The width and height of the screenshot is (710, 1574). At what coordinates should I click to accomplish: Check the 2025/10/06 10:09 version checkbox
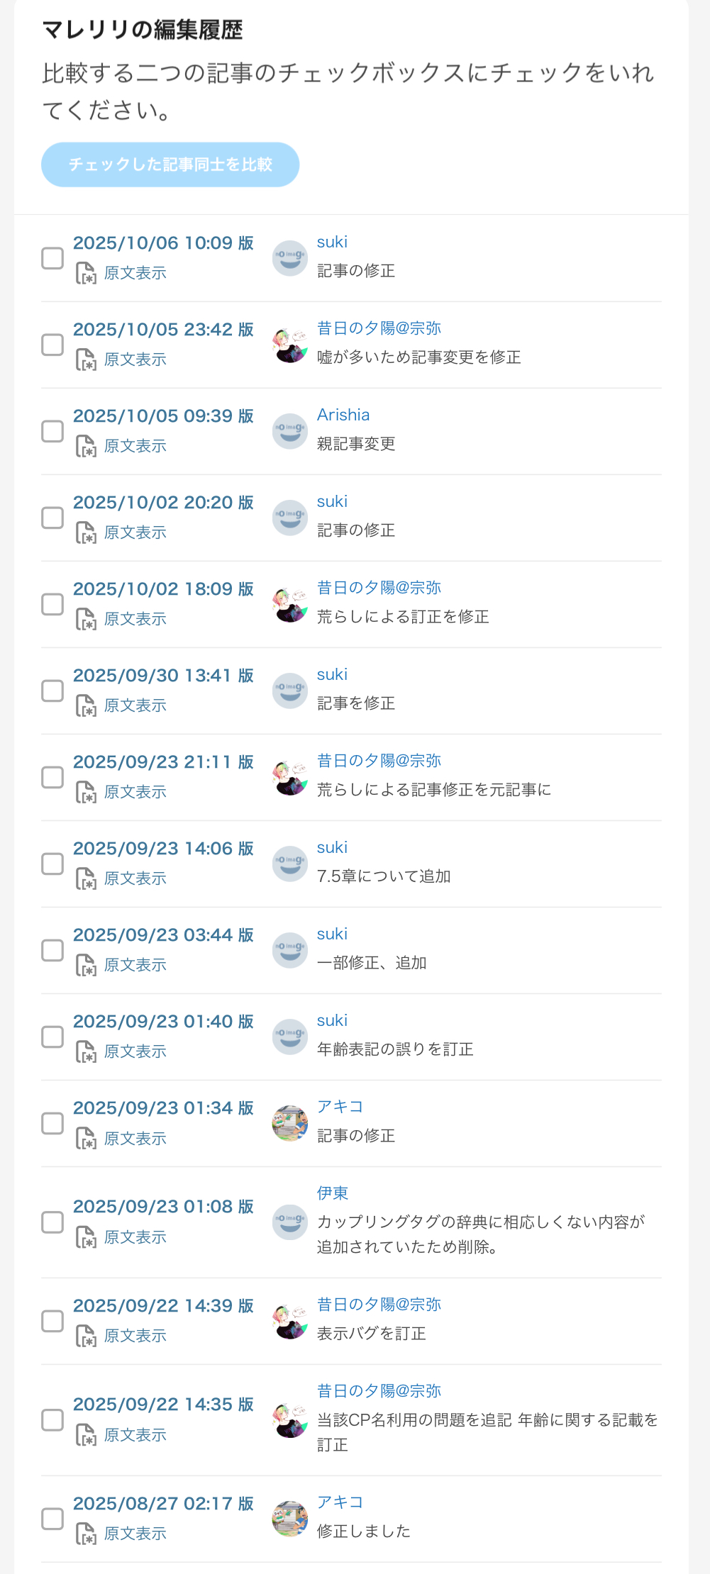point(52,258)
